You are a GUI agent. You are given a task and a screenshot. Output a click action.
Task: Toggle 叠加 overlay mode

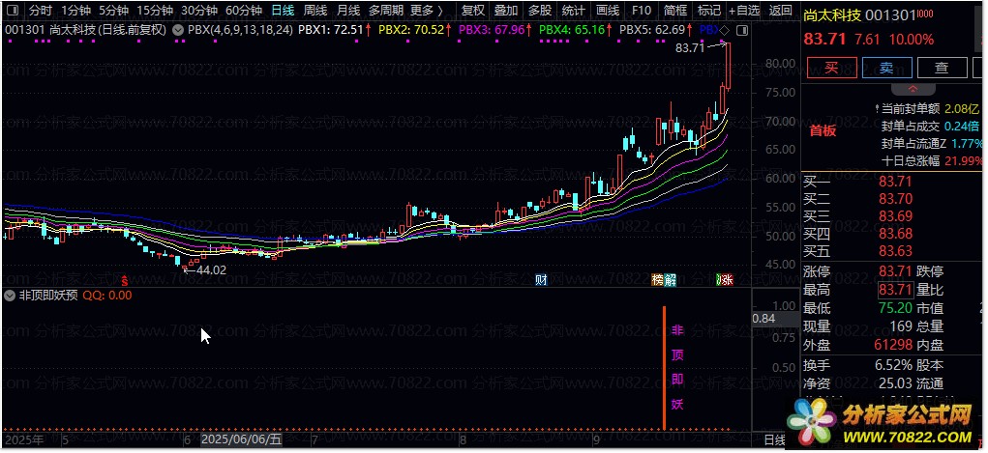(505, 11)
